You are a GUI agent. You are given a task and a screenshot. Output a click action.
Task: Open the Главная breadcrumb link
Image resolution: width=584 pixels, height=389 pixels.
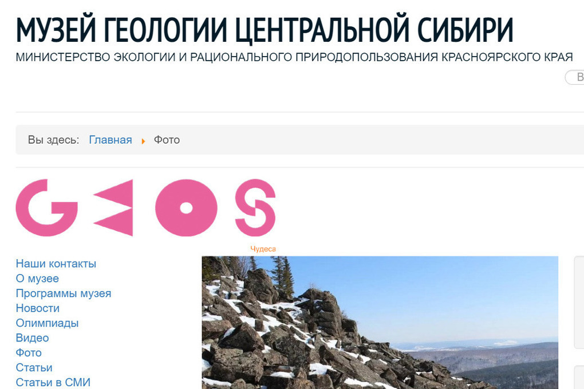click(x=111, y=140)
